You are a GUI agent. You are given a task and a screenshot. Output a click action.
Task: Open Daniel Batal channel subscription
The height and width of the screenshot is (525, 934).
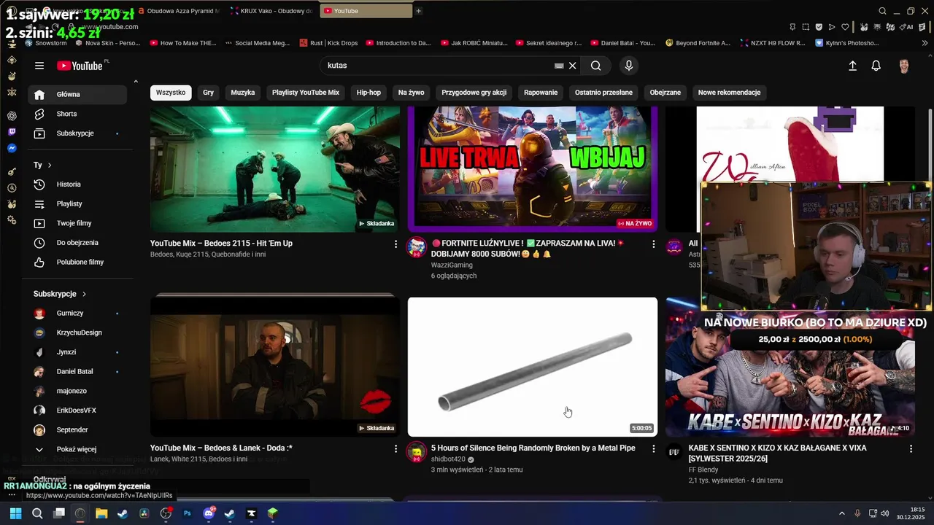click(77, 372)
